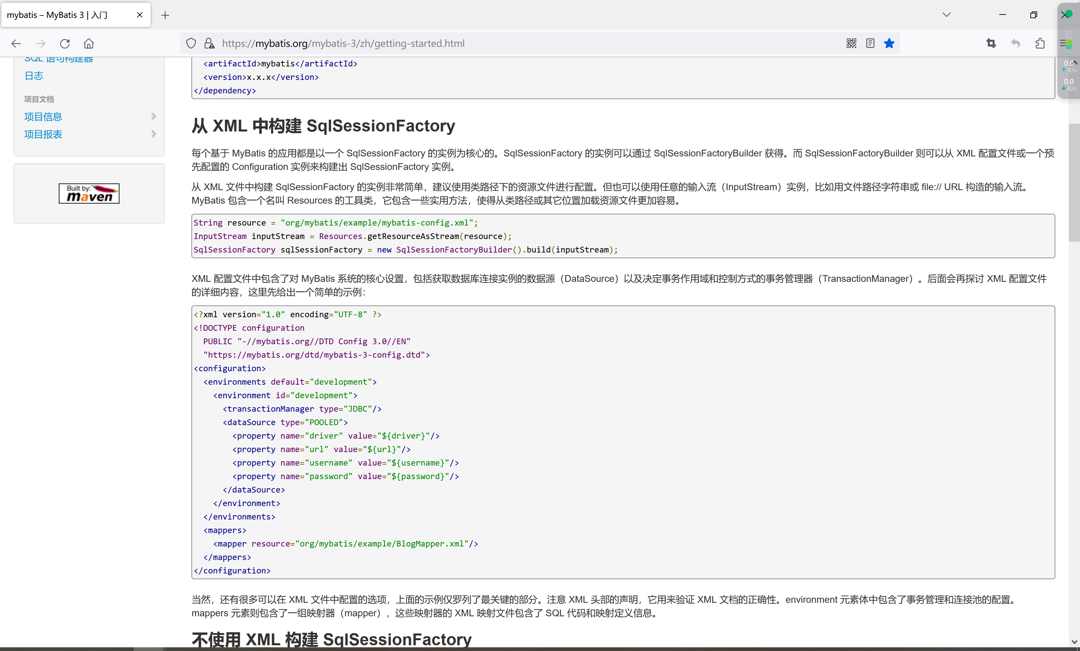
Task: Click the undo arrow icon in toolbar
Action: (1016, 43)
